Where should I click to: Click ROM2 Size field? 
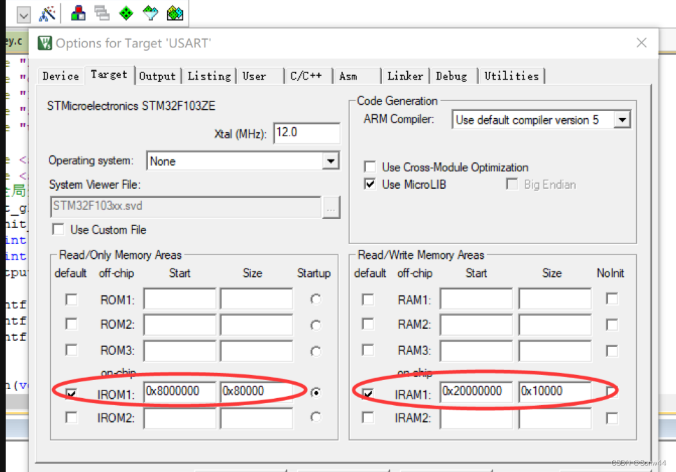[x=257, y=325]
